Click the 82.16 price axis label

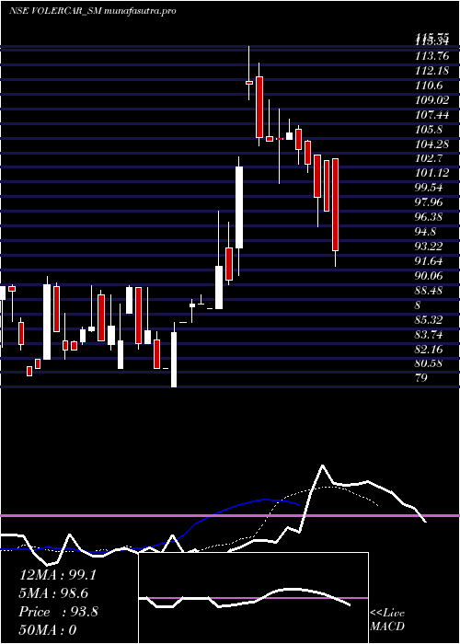point(429,350)
